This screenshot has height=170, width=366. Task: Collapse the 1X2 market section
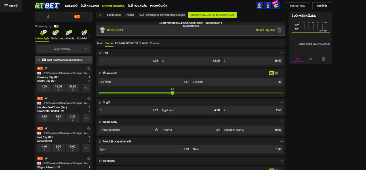pos(281,53)
